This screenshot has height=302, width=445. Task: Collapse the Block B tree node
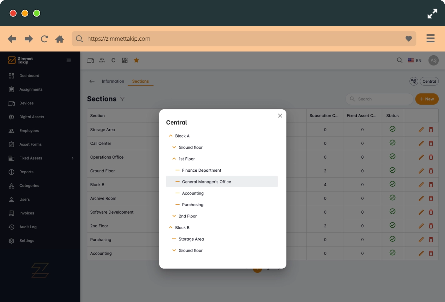(x=171, y=227)
